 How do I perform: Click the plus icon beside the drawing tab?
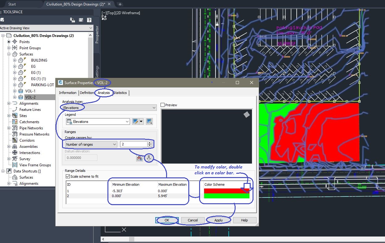point(120,5)
